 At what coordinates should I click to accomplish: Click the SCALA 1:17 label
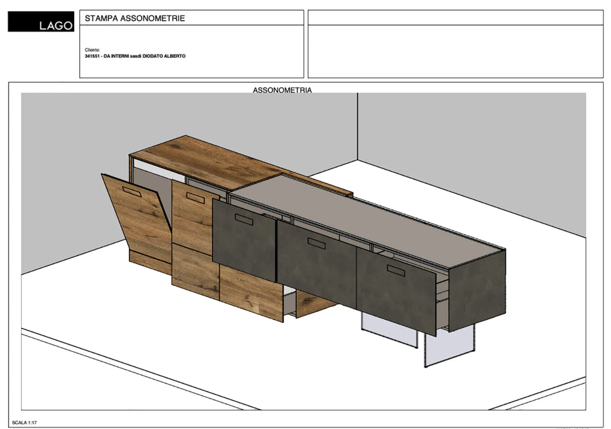pyautogui.click(x=24, y=423)
